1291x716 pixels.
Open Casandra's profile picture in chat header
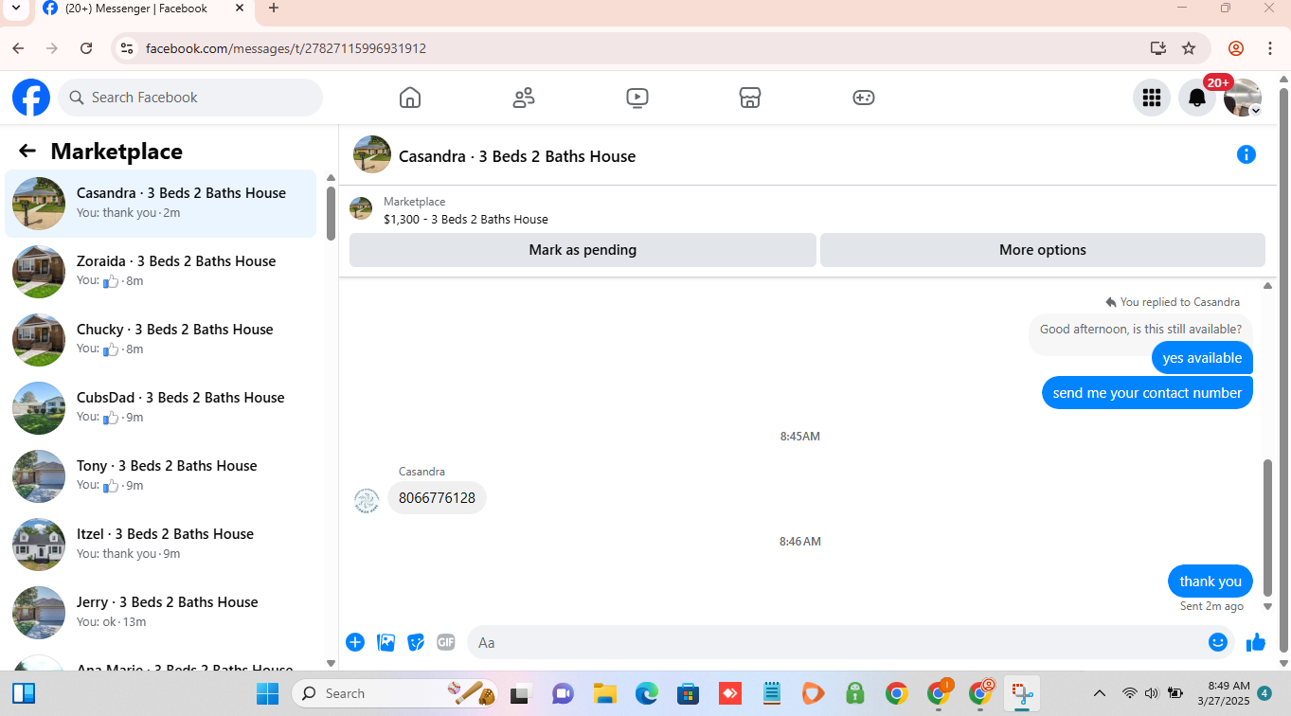pos(372,154)
